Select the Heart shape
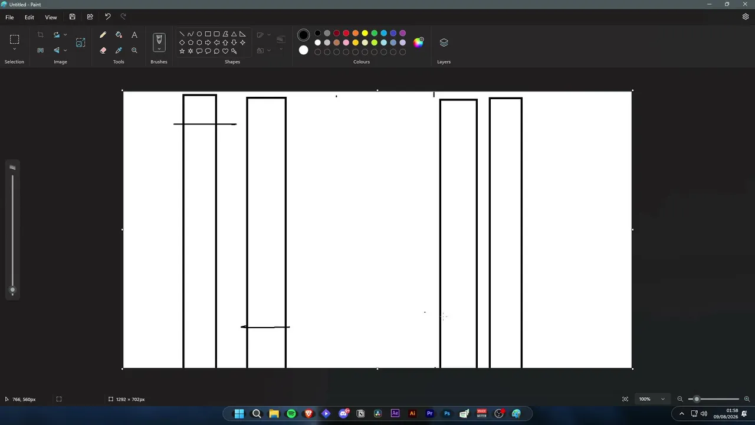The height and width of the screenshot is (425, 755). coord(225,51)
